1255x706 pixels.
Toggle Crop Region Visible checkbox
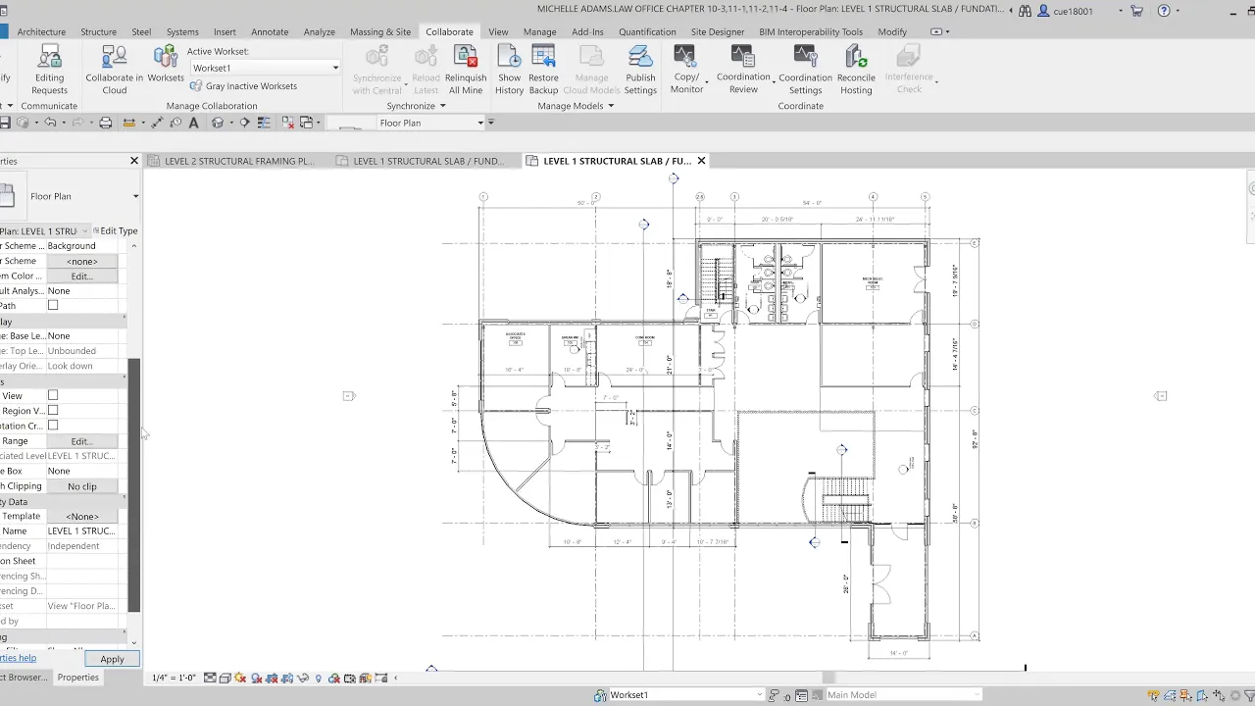[53, 410]
